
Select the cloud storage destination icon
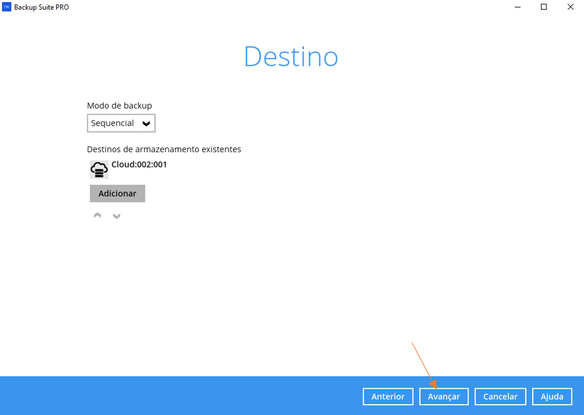coord(99,169)
